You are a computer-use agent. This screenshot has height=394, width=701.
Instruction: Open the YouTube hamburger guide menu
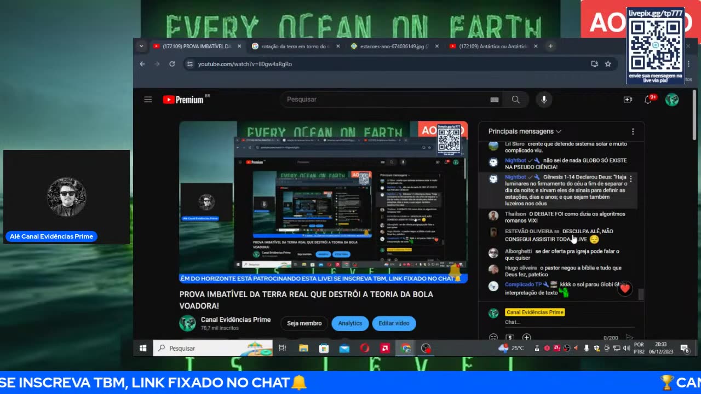click(x=148, y=100)
